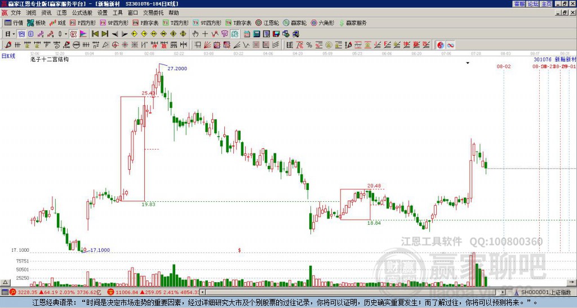
Task: Open the 资讯 menu
Action: pyautogui.click(x=46, y=13)
